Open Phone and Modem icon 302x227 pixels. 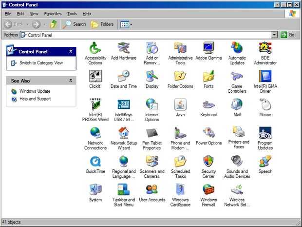180,133
